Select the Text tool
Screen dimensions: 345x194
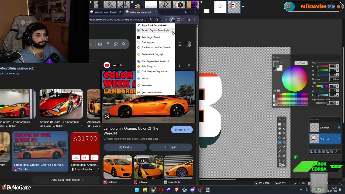click(x=280, y=160)
